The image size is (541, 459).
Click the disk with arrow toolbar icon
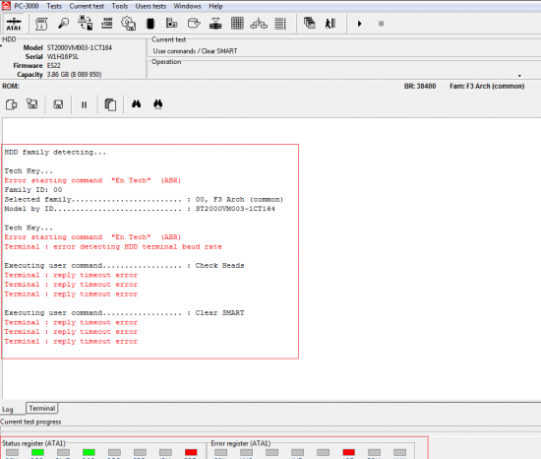click(x=194, y=23)
